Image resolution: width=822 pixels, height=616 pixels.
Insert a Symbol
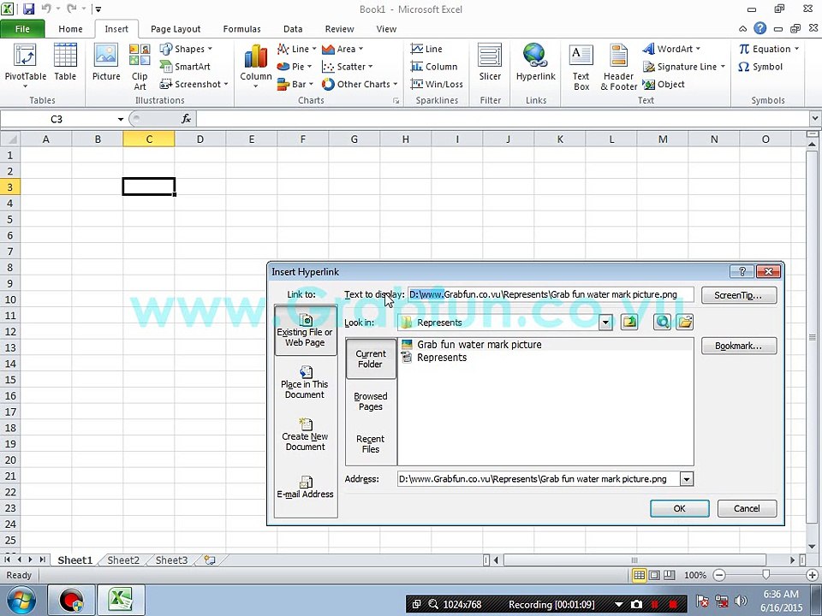760,67
